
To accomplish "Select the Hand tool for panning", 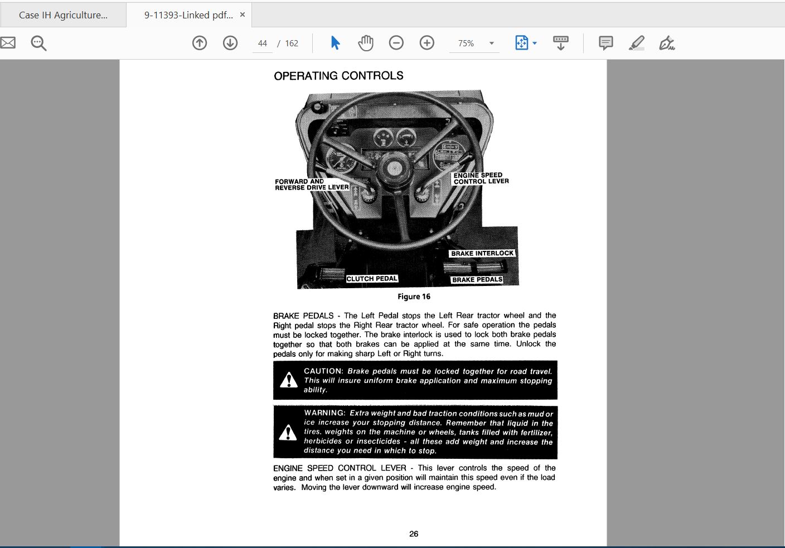I will (x=366, y=42).
